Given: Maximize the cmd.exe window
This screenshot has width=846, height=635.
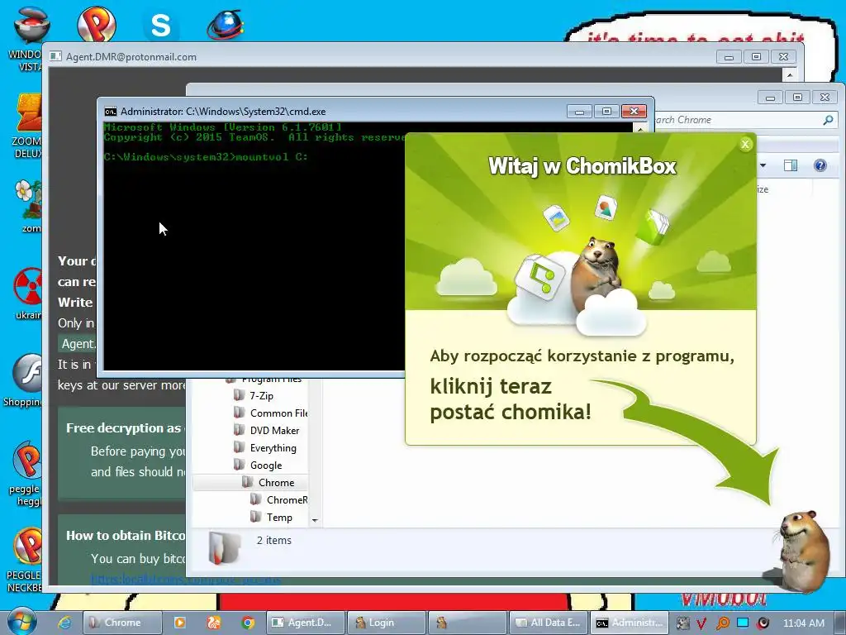Looking at the screenshot, I should pyautogui.click(x=606, y=112).
